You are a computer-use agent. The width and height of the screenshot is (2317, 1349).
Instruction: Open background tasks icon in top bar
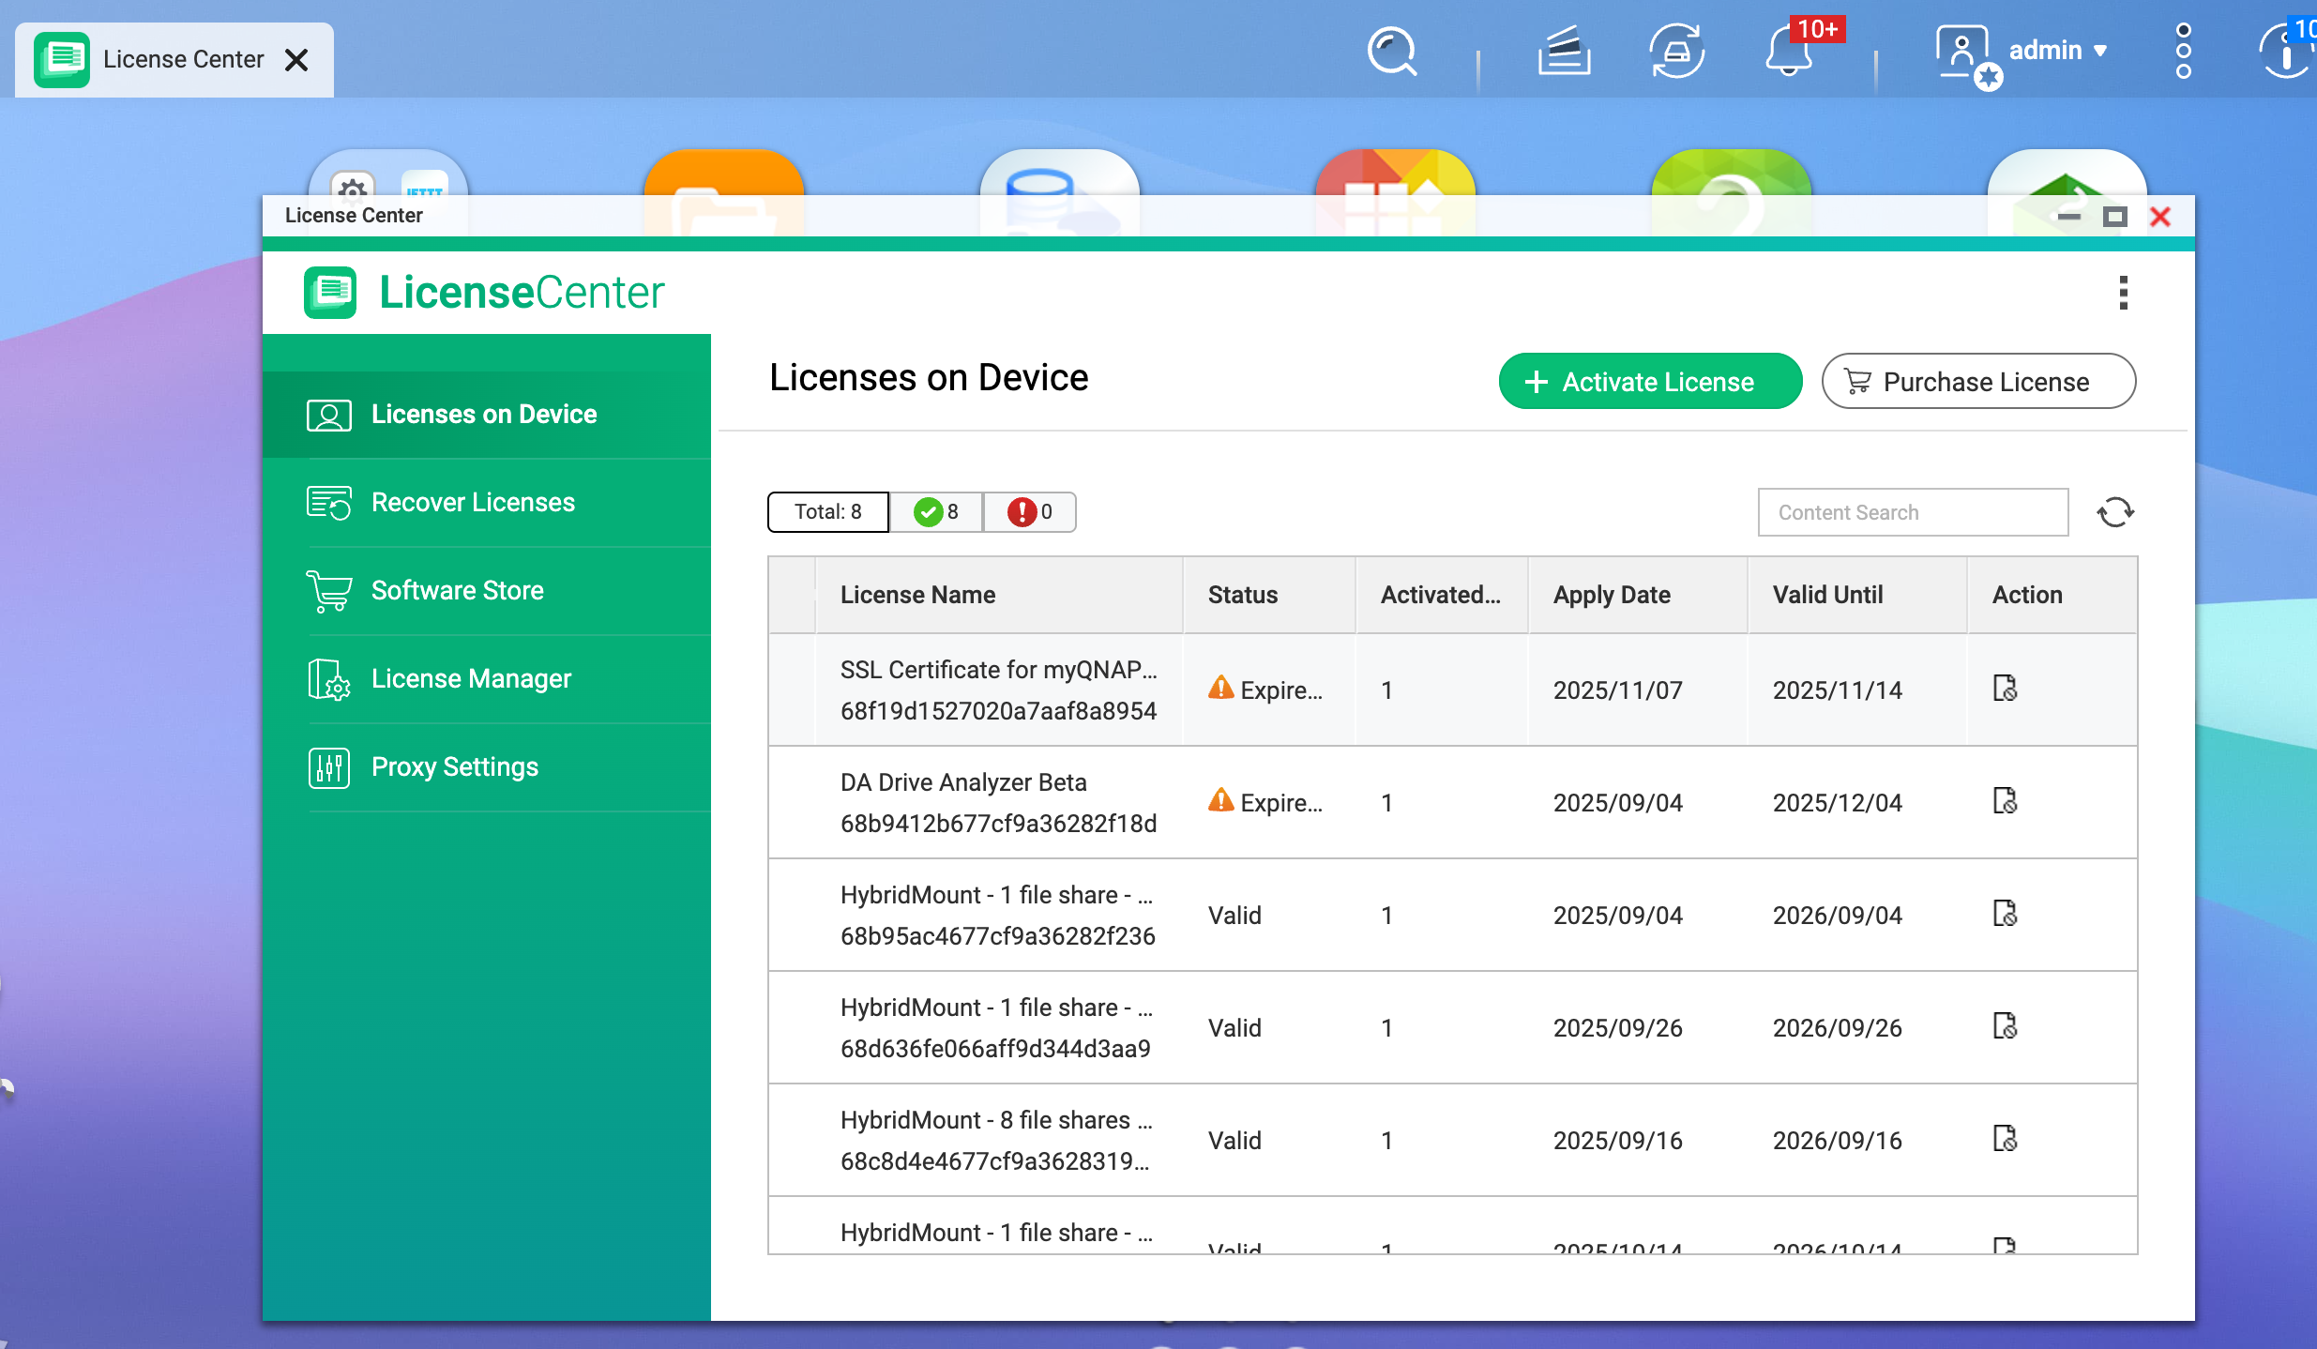(x=1564, y=52)
